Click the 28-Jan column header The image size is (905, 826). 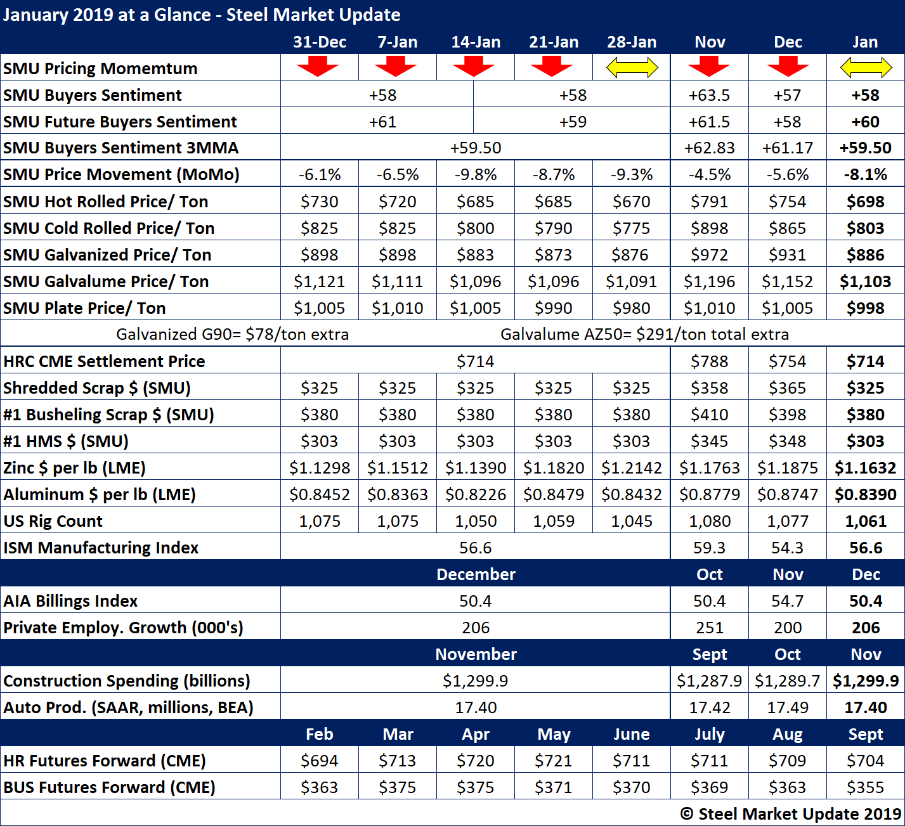tap(632, 42)
